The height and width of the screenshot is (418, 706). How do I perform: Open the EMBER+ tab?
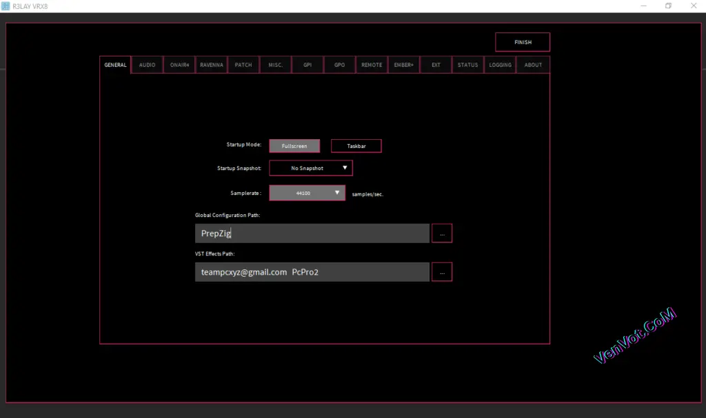pyautogui.click(x=404, y=65)
